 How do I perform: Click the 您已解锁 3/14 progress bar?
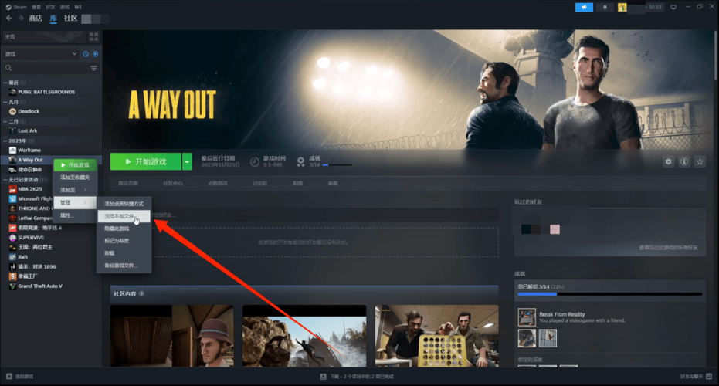point(610,294)
